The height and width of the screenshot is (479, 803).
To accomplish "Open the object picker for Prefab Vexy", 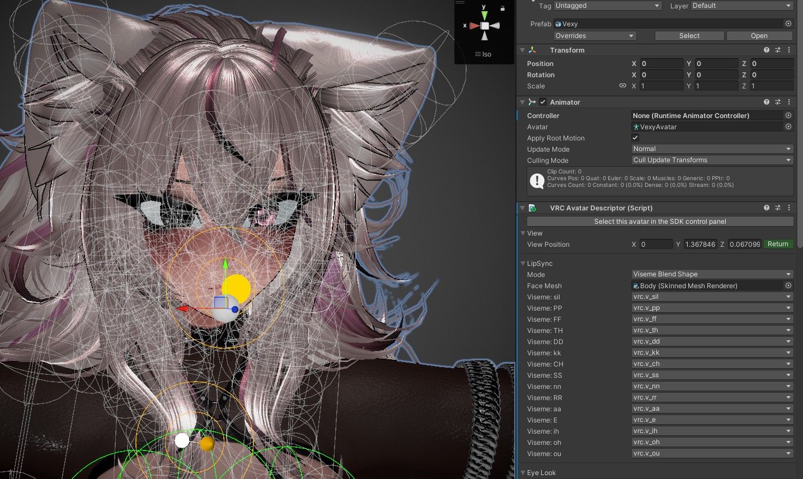I will [788, 24].
